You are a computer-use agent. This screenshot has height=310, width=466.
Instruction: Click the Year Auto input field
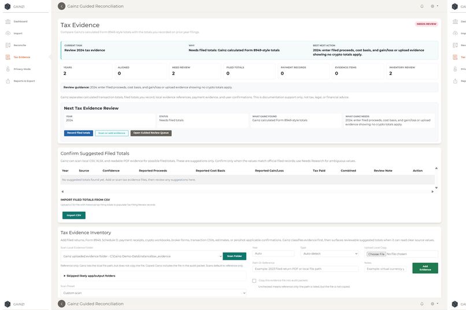(273, 253)
